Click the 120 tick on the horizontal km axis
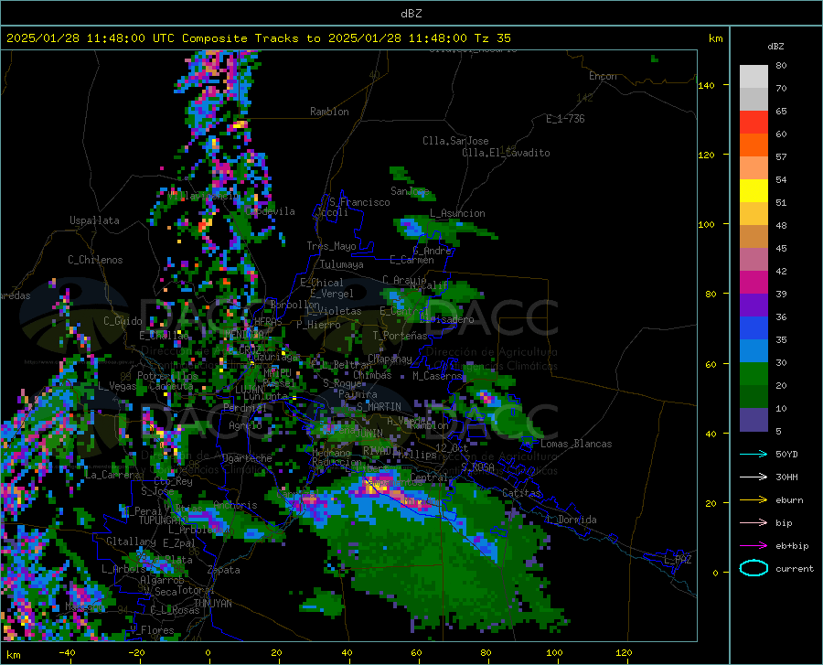This screenshot has width=823, height=665. coord(624,652)
